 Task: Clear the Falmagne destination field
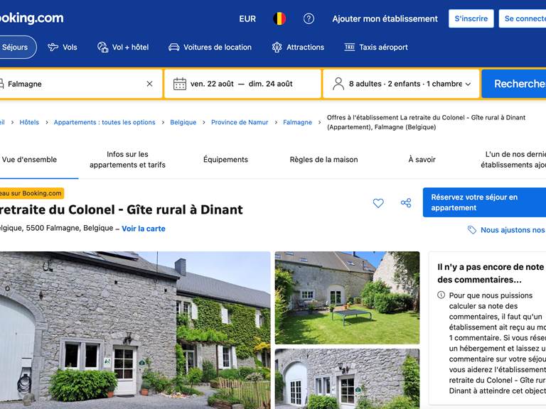(149, 84)
